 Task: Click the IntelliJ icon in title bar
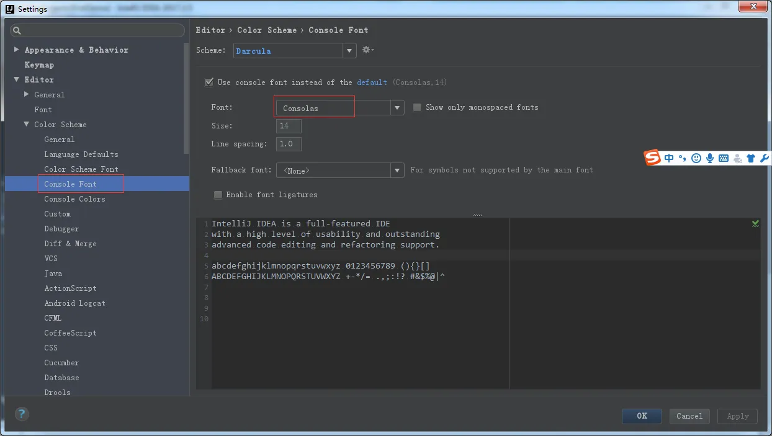coord(9,9)
